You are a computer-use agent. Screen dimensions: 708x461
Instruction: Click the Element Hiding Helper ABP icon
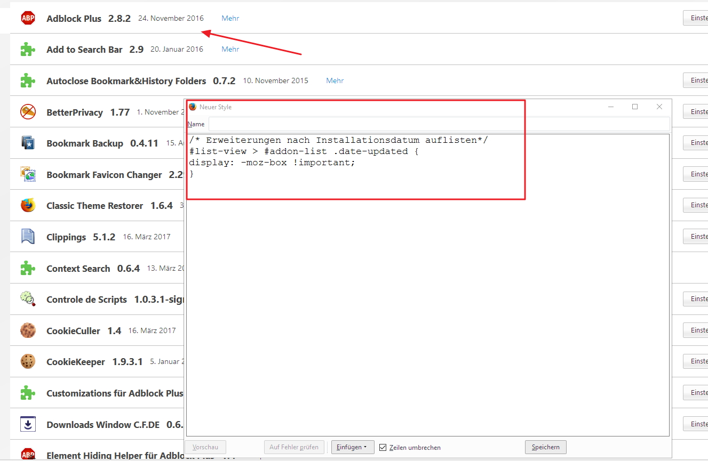(28, 454)
